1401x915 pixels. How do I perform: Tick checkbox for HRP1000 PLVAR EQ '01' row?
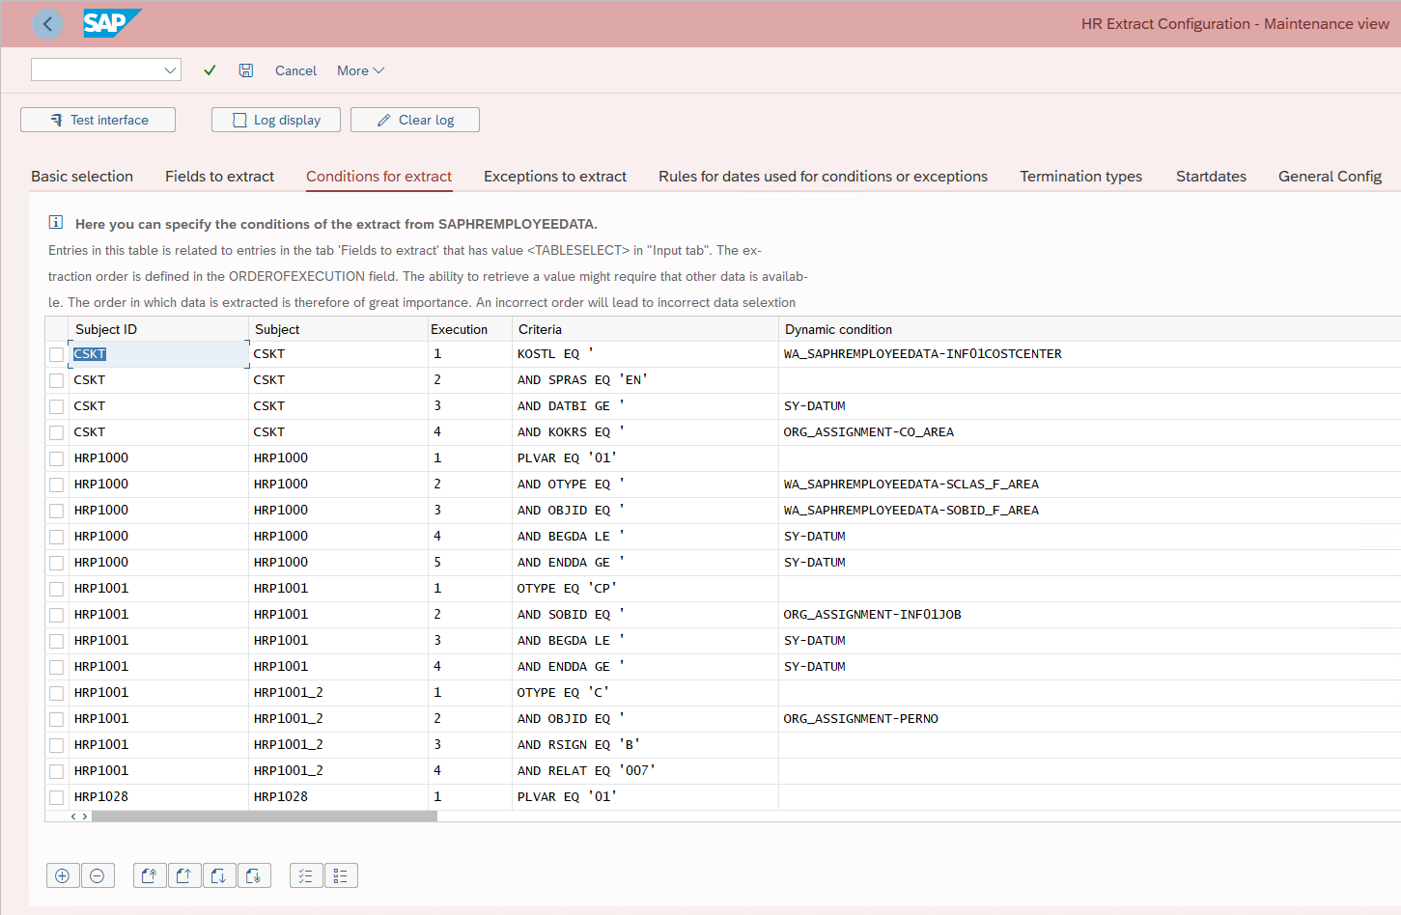[x=56, y=458]
